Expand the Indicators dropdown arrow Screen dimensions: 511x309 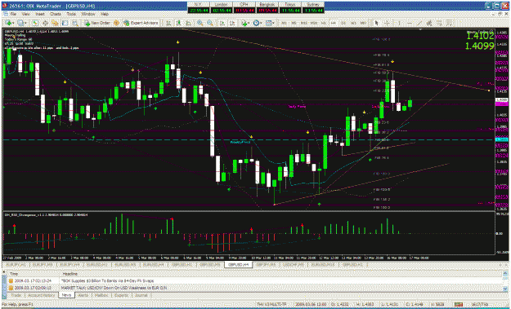point(249,23)
